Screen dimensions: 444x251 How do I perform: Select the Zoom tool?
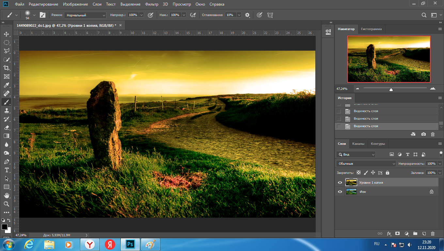pos(7,204)
